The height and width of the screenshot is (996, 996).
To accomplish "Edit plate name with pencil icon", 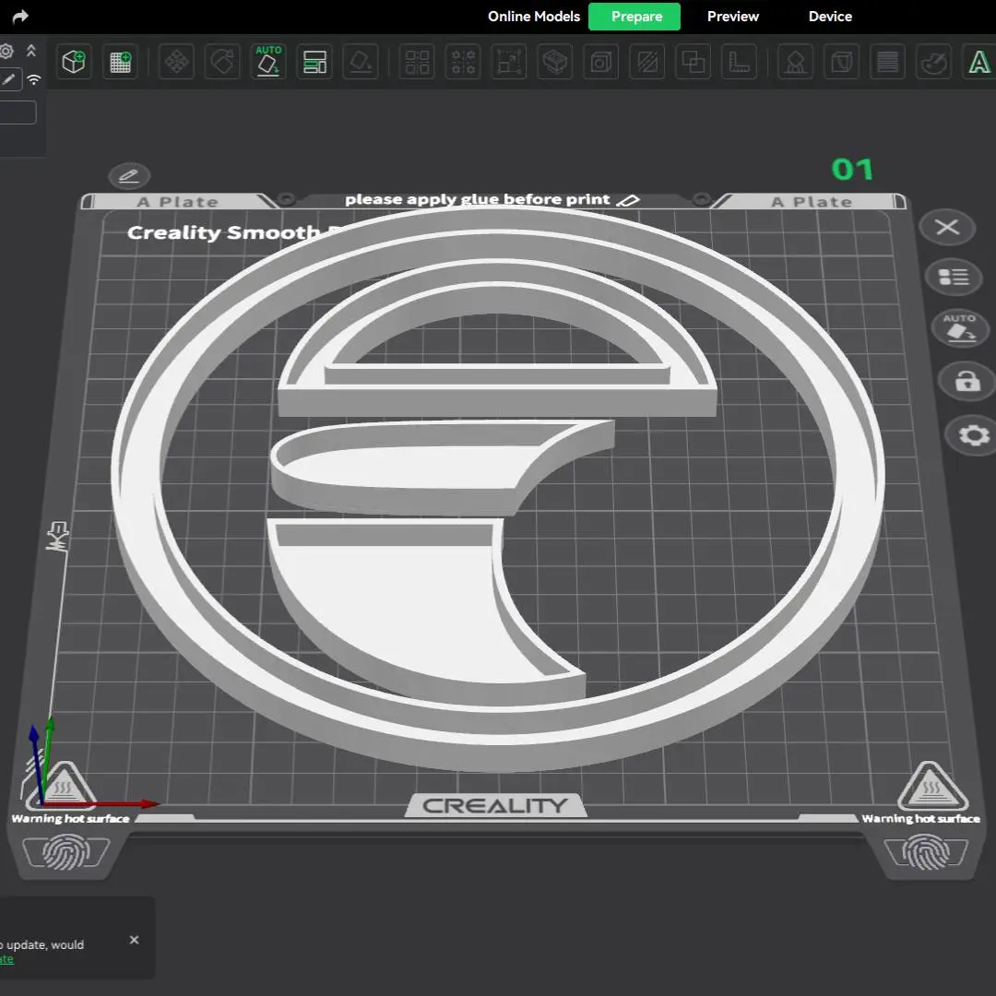I will pyautogui.click(x=129, y=175).
